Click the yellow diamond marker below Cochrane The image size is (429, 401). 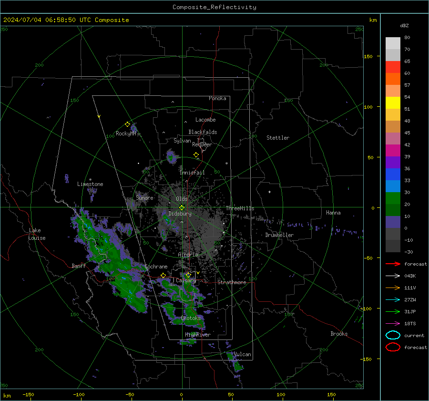(x=163, y=276)
